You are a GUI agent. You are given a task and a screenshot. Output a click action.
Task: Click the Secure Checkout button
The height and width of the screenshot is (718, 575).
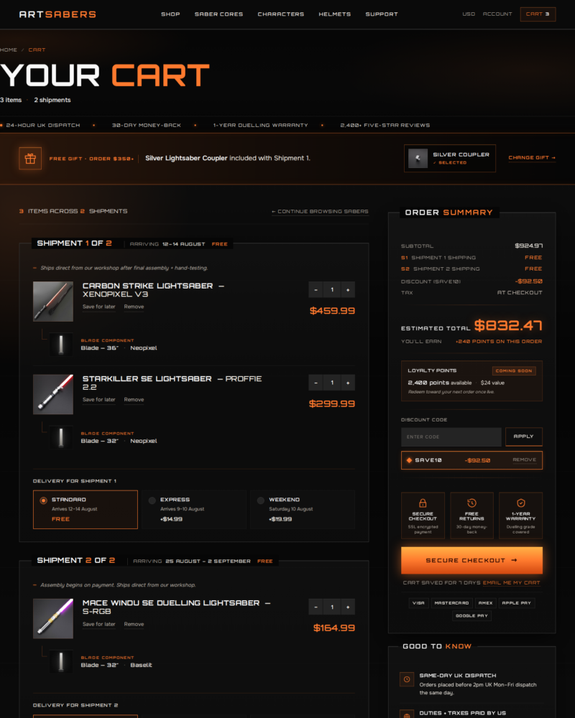click(x=471, y=561)
